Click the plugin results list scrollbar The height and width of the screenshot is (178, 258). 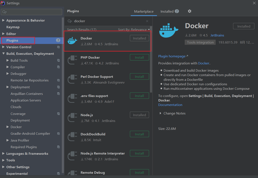[151, 60]
